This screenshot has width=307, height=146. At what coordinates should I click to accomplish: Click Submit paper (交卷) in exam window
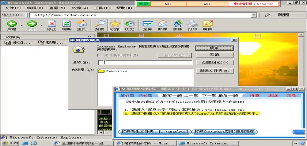[x=291, y=95]
